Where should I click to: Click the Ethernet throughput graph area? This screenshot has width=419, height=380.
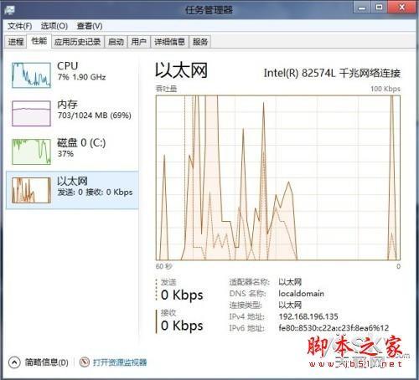click(x=278, y=177)
